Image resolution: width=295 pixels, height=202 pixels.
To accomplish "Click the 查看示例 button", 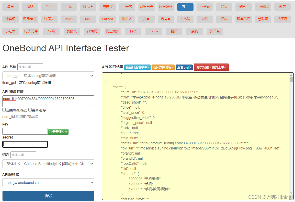I will pyautogui.click(x=184, y=67).
